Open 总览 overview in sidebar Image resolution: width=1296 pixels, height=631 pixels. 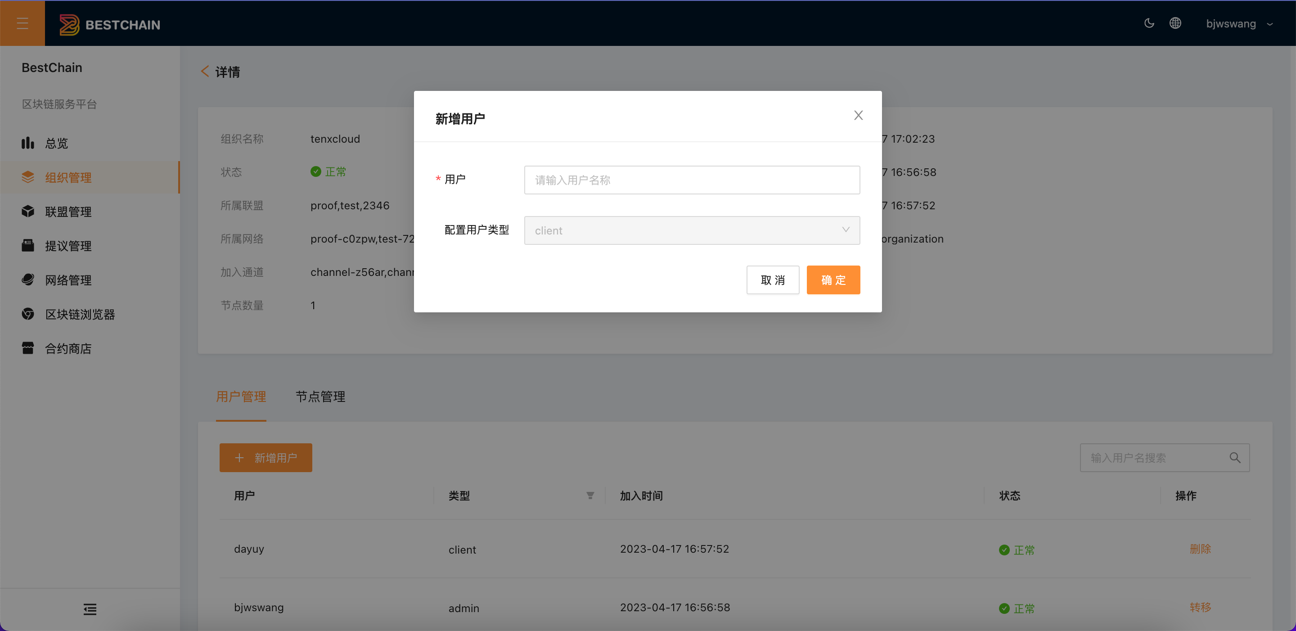click(x=90, y=143)
